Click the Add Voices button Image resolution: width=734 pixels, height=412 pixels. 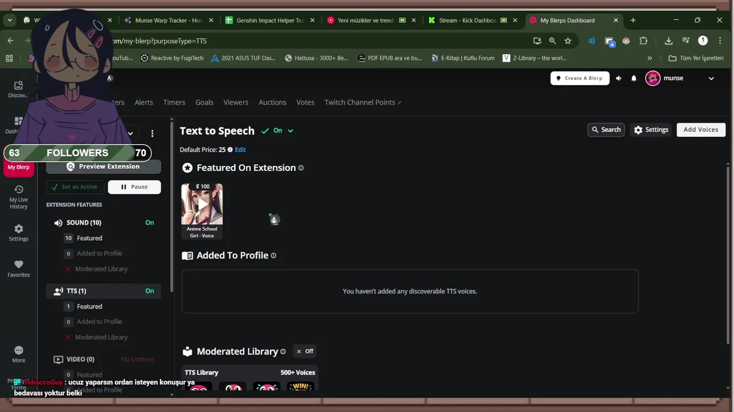[701, 130]
